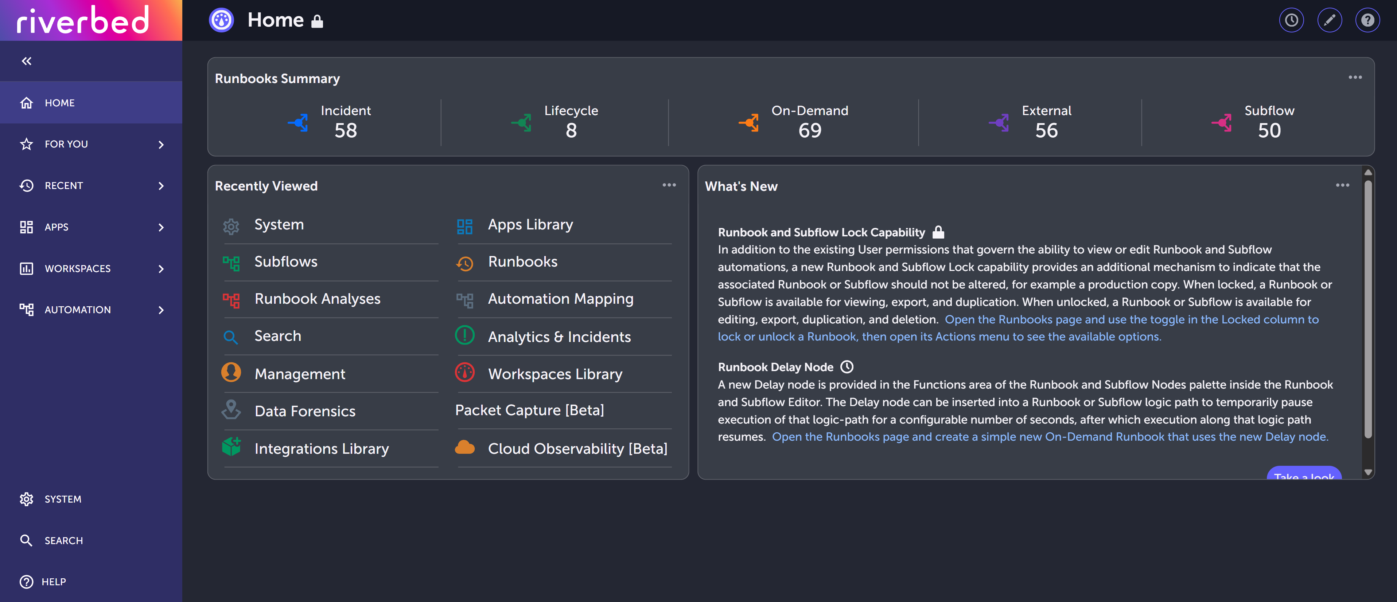Click the orange Management user icon
The width and height of the screenshot is (1397, 602).
[x=231, y=372]
